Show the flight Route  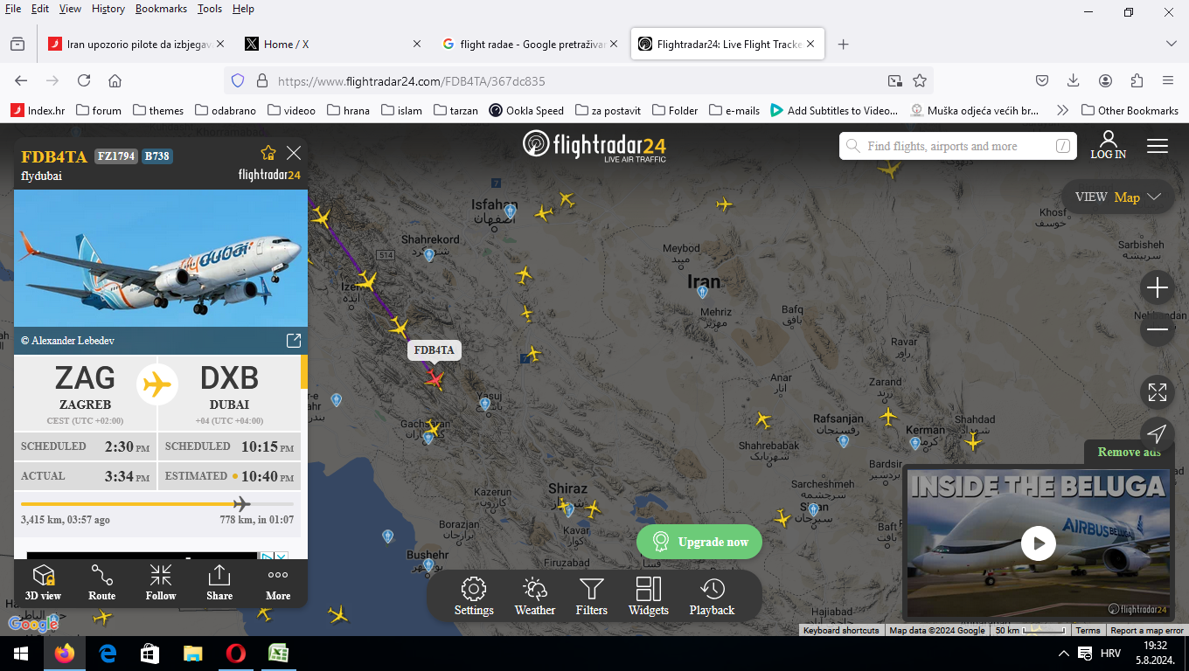pos(101,583)
